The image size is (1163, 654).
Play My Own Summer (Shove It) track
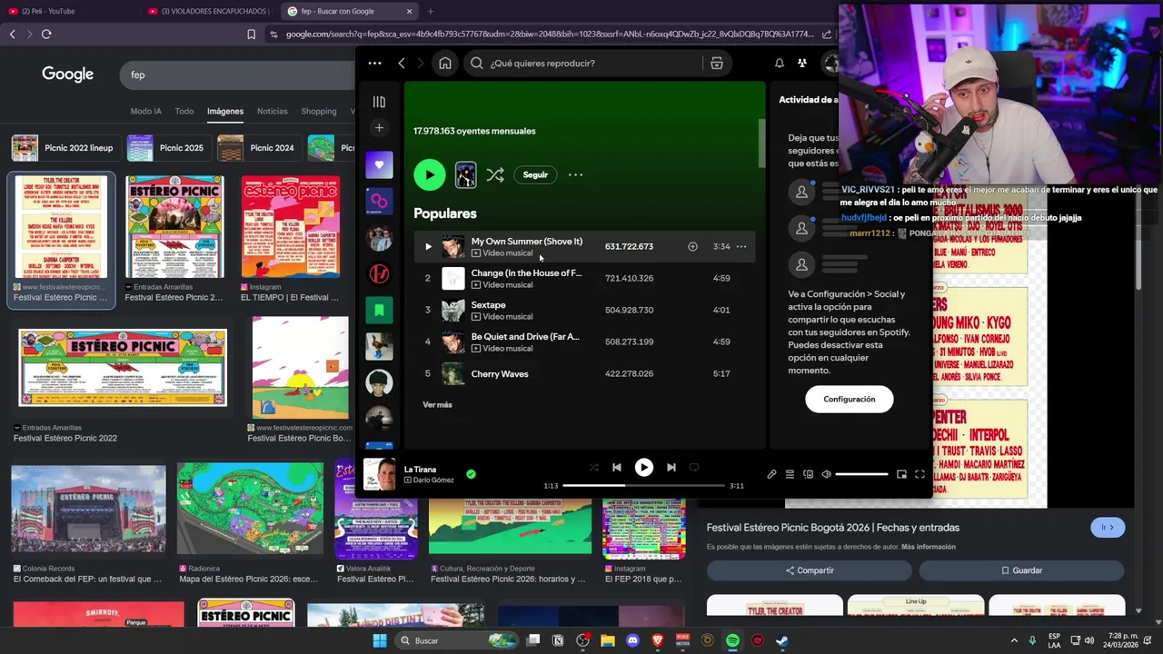tap(428, 246)
